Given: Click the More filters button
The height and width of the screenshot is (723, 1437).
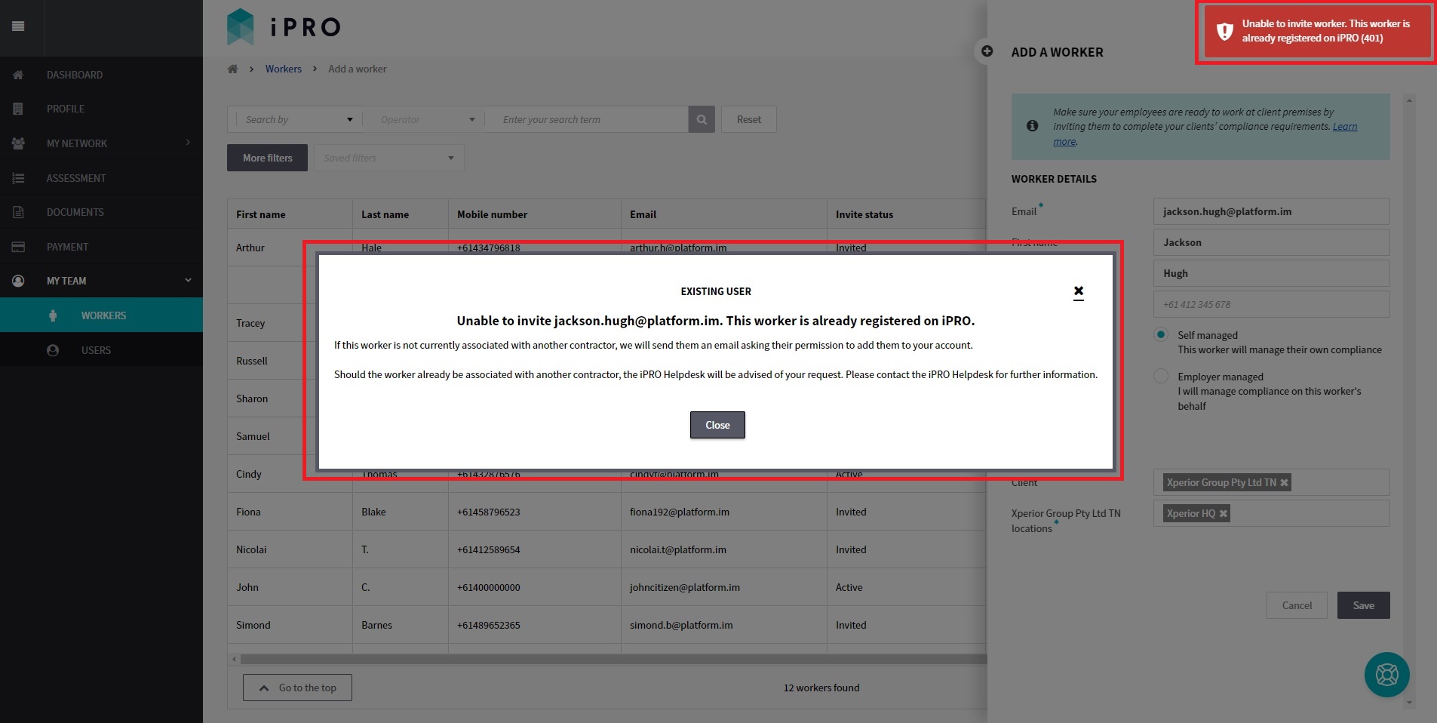Looking at the screenshot, I should [267, 158].
